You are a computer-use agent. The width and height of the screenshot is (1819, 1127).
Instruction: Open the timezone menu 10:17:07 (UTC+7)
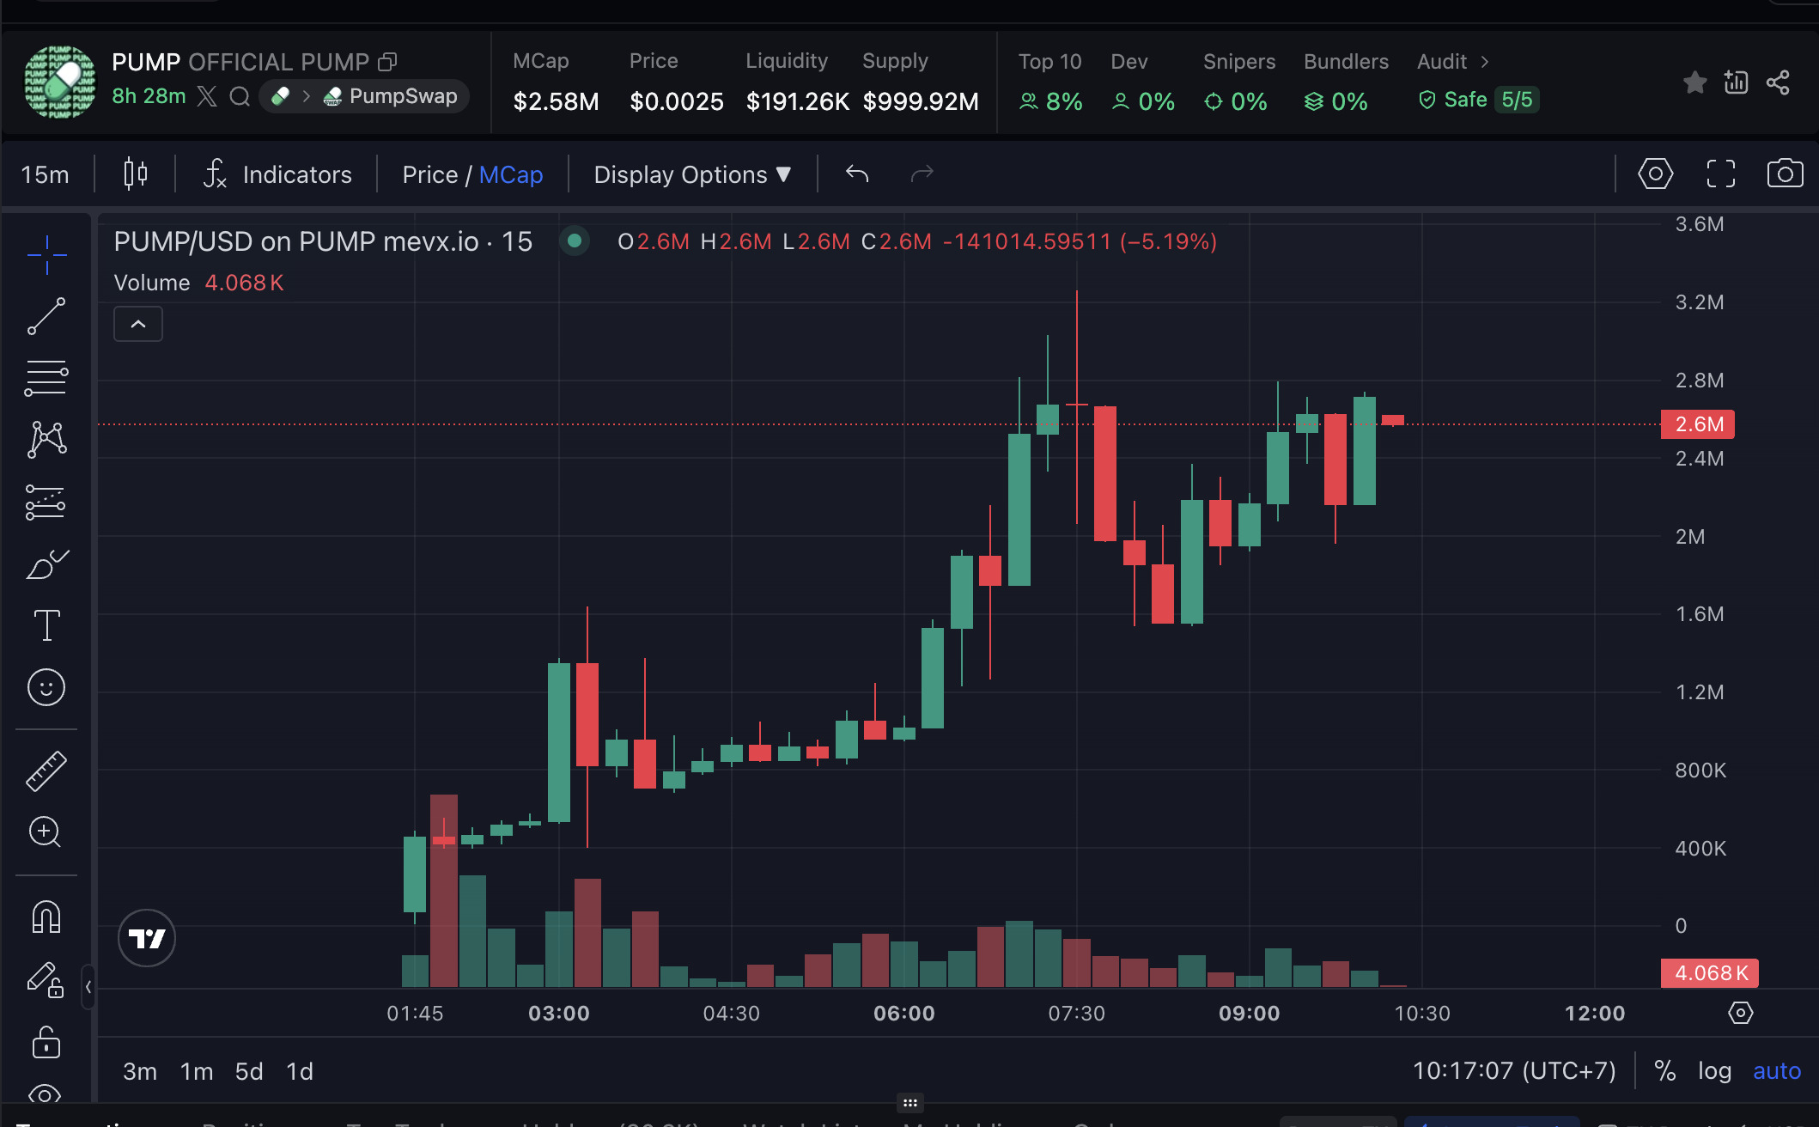1514,1071
